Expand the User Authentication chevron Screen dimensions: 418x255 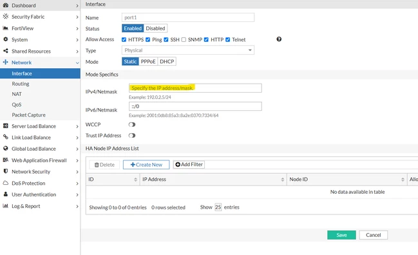tap(77, 194)
